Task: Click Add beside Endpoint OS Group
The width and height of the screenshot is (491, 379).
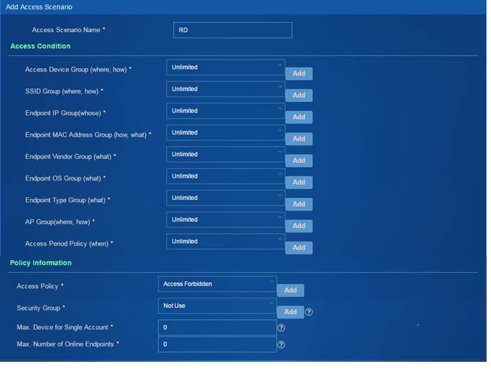Action: (299, 182)
